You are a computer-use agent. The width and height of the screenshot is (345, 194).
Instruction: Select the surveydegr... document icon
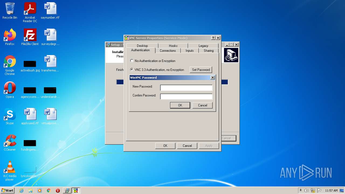(x=50, y=37)
